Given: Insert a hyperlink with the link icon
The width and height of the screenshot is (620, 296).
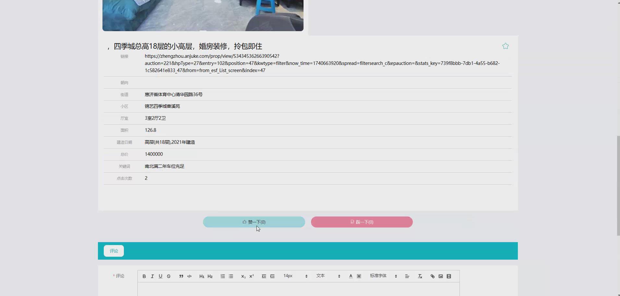Looking at the screenshot, I should point(432,276).
